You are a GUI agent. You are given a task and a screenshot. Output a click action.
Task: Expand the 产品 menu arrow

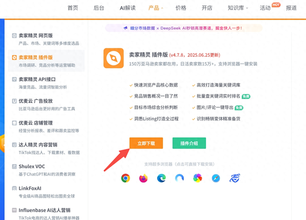pos(162,8)
